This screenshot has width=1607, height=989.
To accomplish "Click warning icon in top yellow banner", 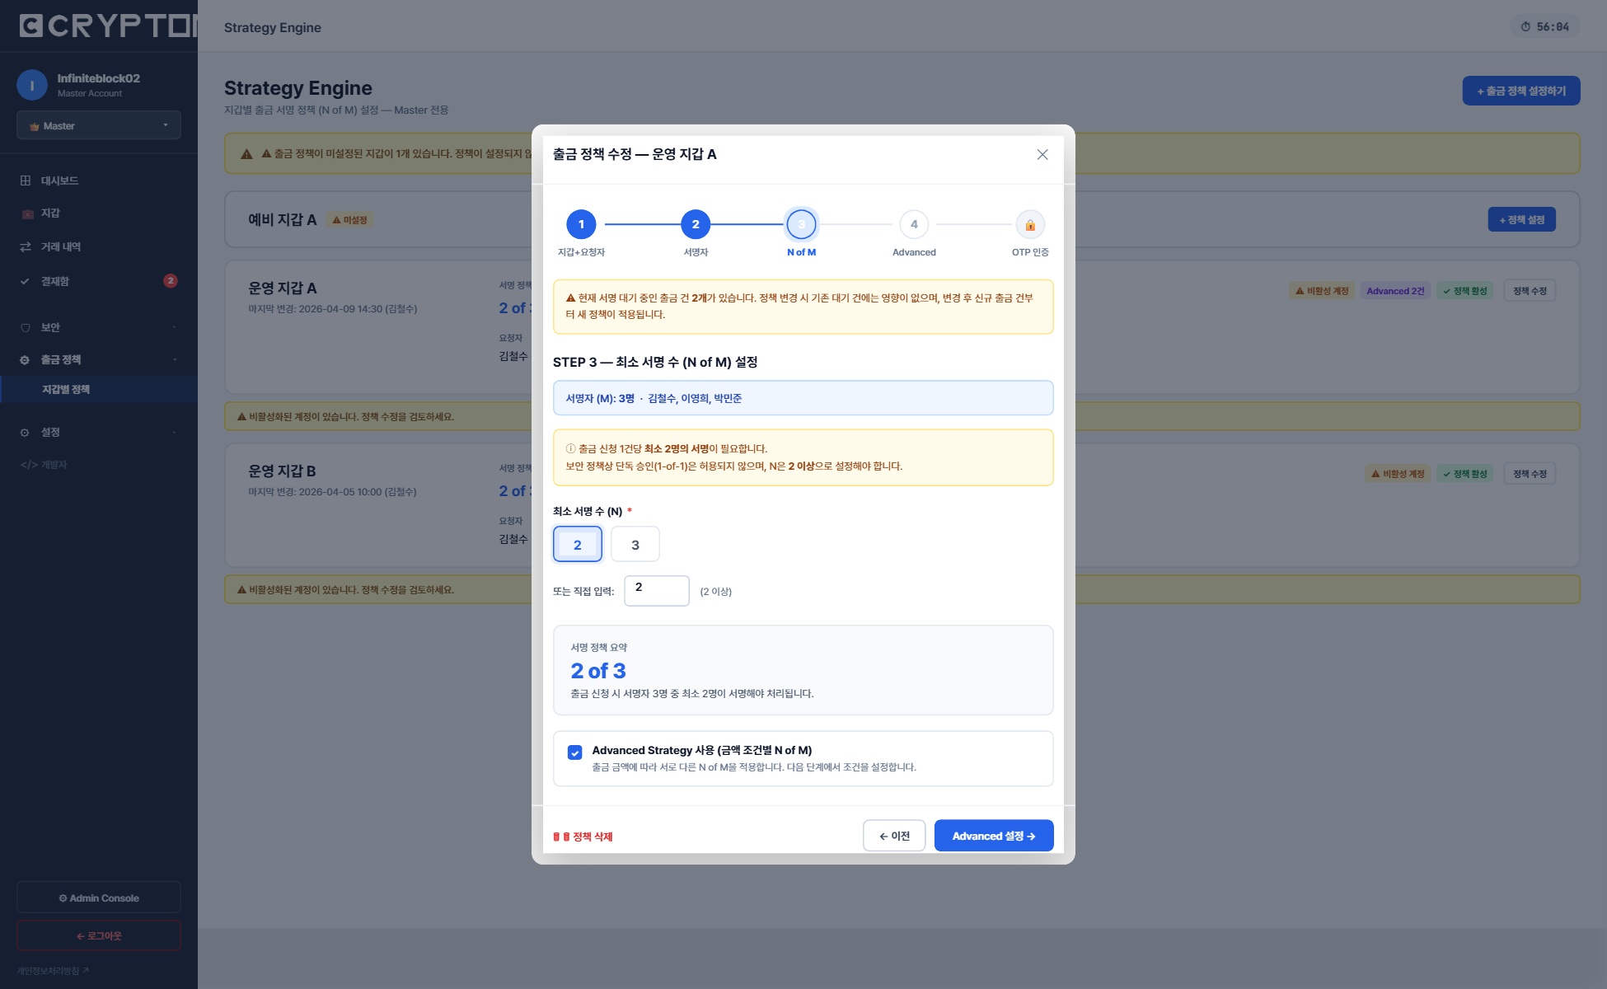I will point(246,154).
